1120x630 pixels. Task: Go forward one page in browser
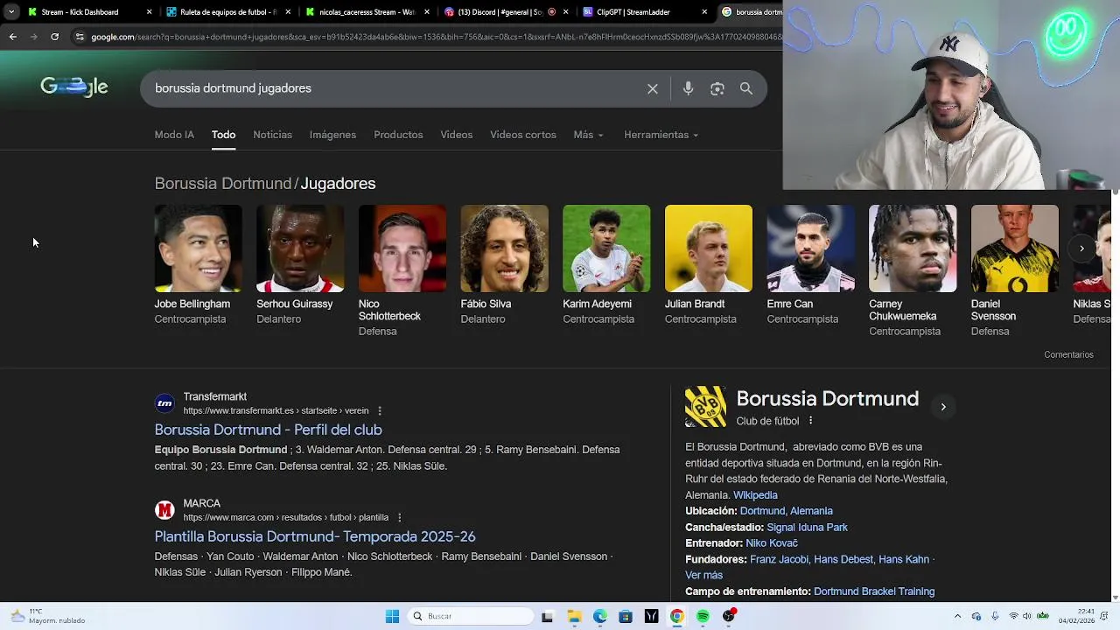(x=33, y=37)
